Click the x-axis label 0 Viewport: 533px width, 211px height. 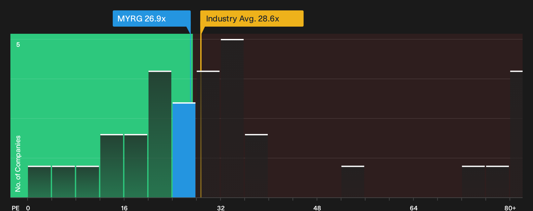[x=28, y=208]
